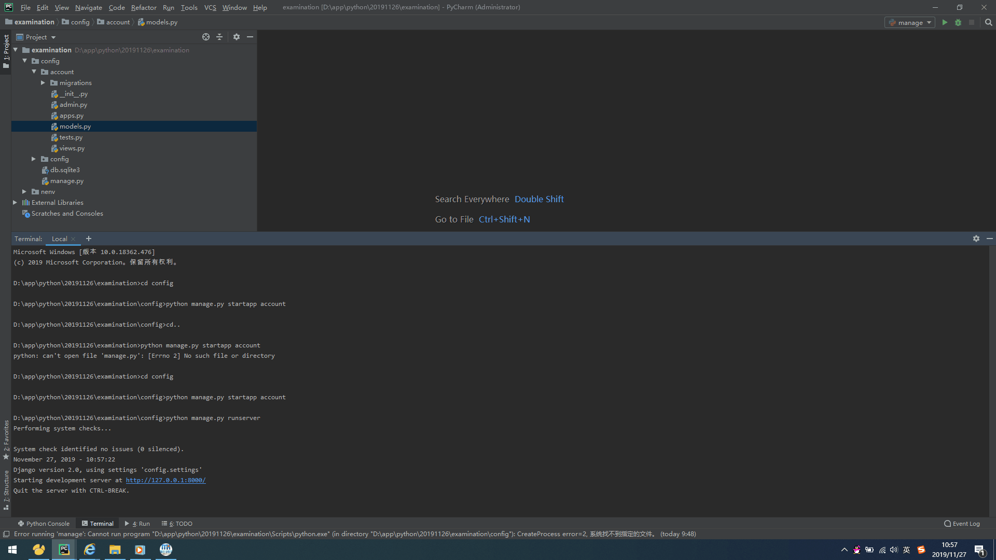
Task: Collapse all in Project panel
Action: click(x=219, y=37)
